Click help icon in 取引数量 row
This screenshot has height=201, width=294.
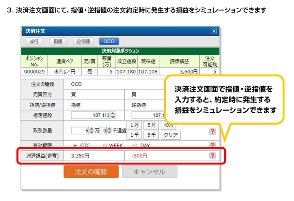click(x=213, y=131)
